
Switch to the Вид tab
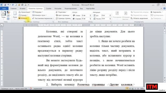(81, 9)
